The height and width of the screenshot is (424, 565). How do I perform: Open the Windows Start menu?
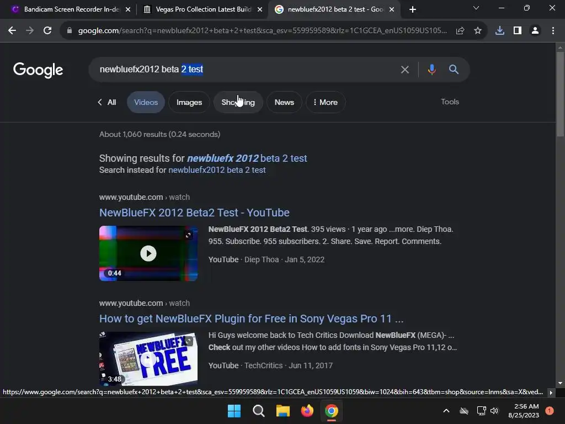click(234, 411)
